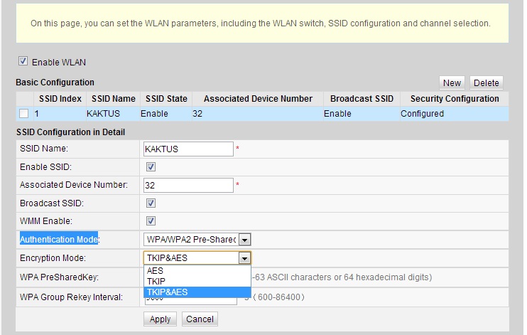Collapse the Encryption Mode dropdown arrow
The width and height of the screenshot is (527, 335).
click(244, 258)
